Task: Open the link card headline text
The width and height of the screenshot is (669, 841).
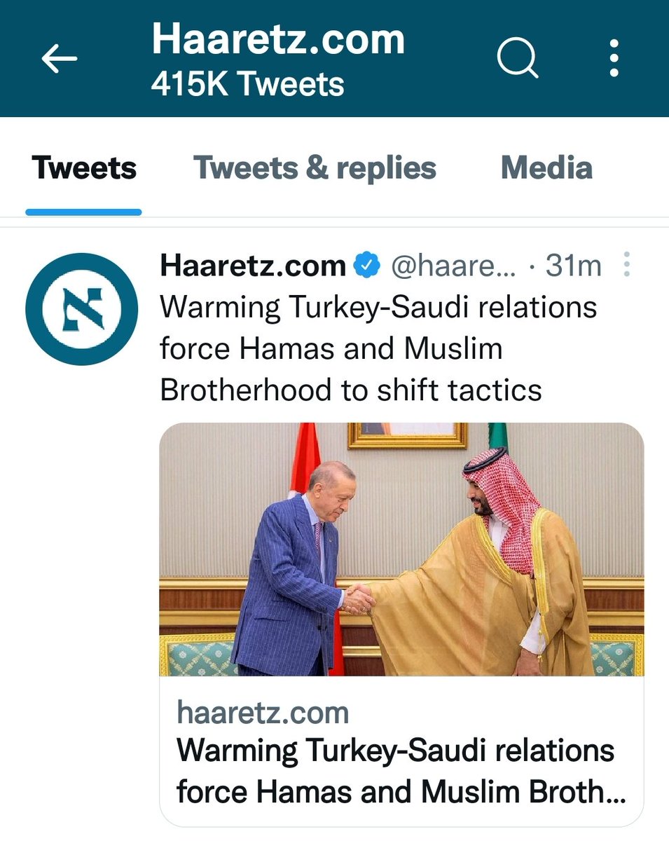Action: click(x=401, y=772)
